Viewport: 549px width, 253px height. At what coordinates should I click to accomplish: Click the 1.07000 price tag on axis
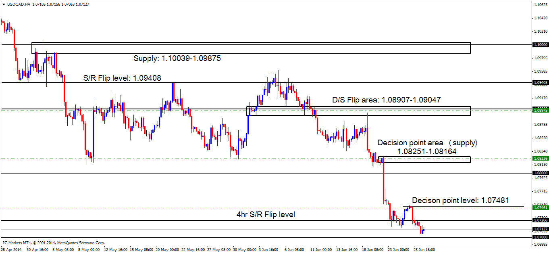coord(540,237)
